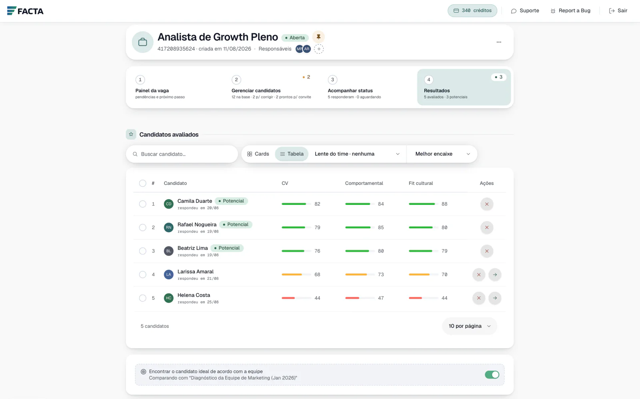640x399 pixels.
Task: Advance Larissa Amaral with arrow icon
Action: (x=495, y=275)
